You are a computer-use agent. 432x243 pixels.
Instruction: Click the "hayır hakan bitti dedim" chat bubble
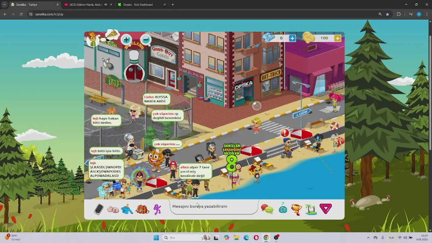[x=106, y=120]
